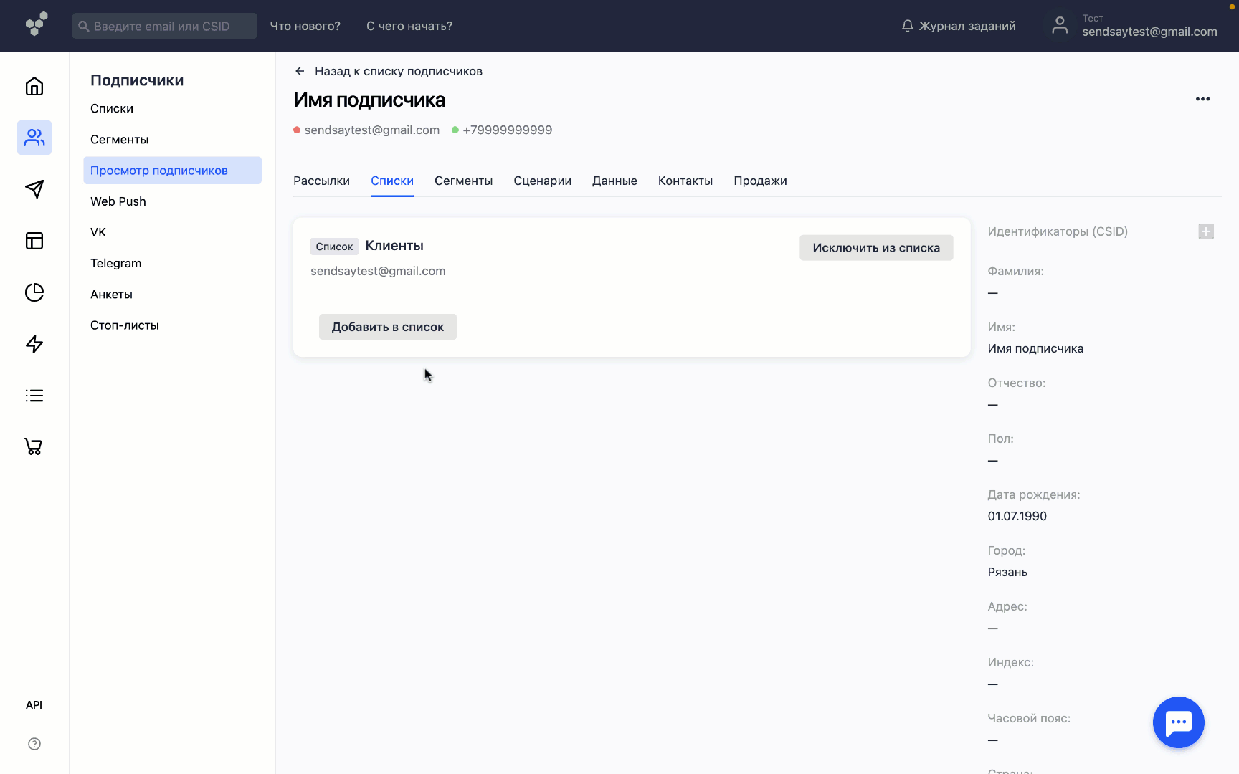
Task: Open Стоп-листы in the sidebar menu
Action: 125,325
